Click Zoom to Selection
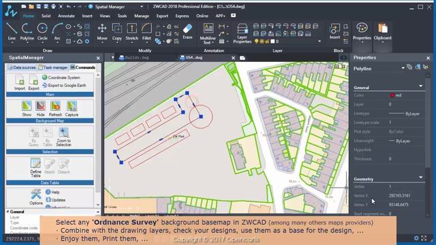Viewport: 436px width, 245px height. coord(63,137)
